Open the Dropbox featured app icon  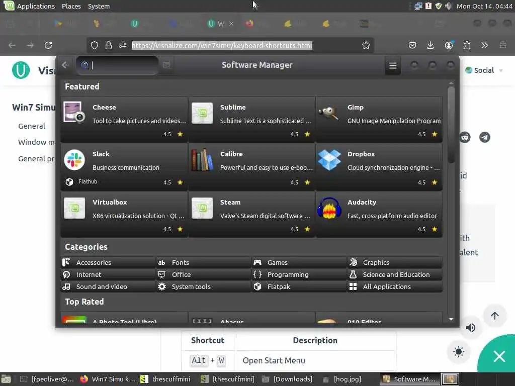coord(329,160)
